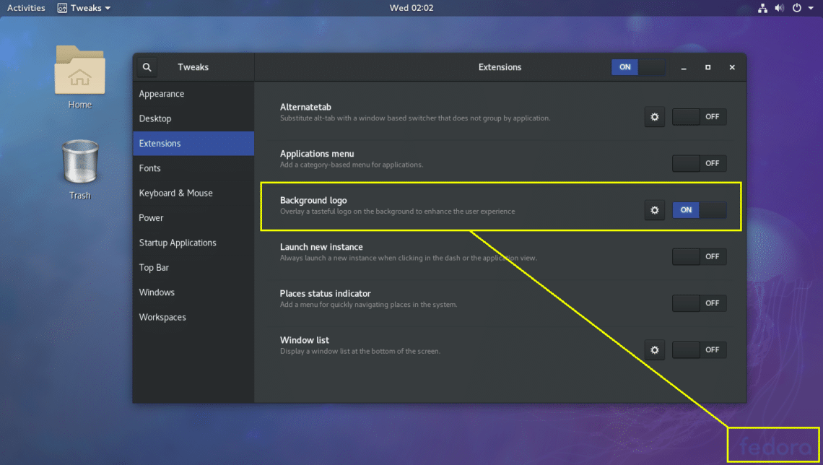The width and height of the screenshot is (823, 465).
Task: Open Alternatetab extension settings gear
Action: 654,116
